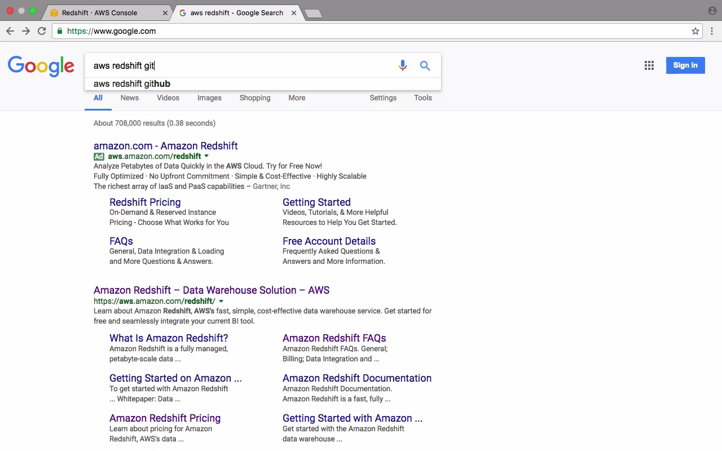722x451 pixels.
Task: Open the Chrome profile icon
Action: coord(712,11)
